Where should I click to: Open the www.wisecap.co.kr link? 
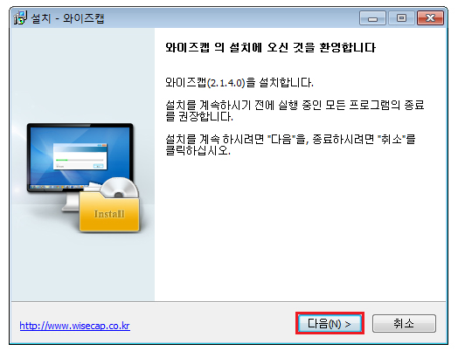point(75,326)
